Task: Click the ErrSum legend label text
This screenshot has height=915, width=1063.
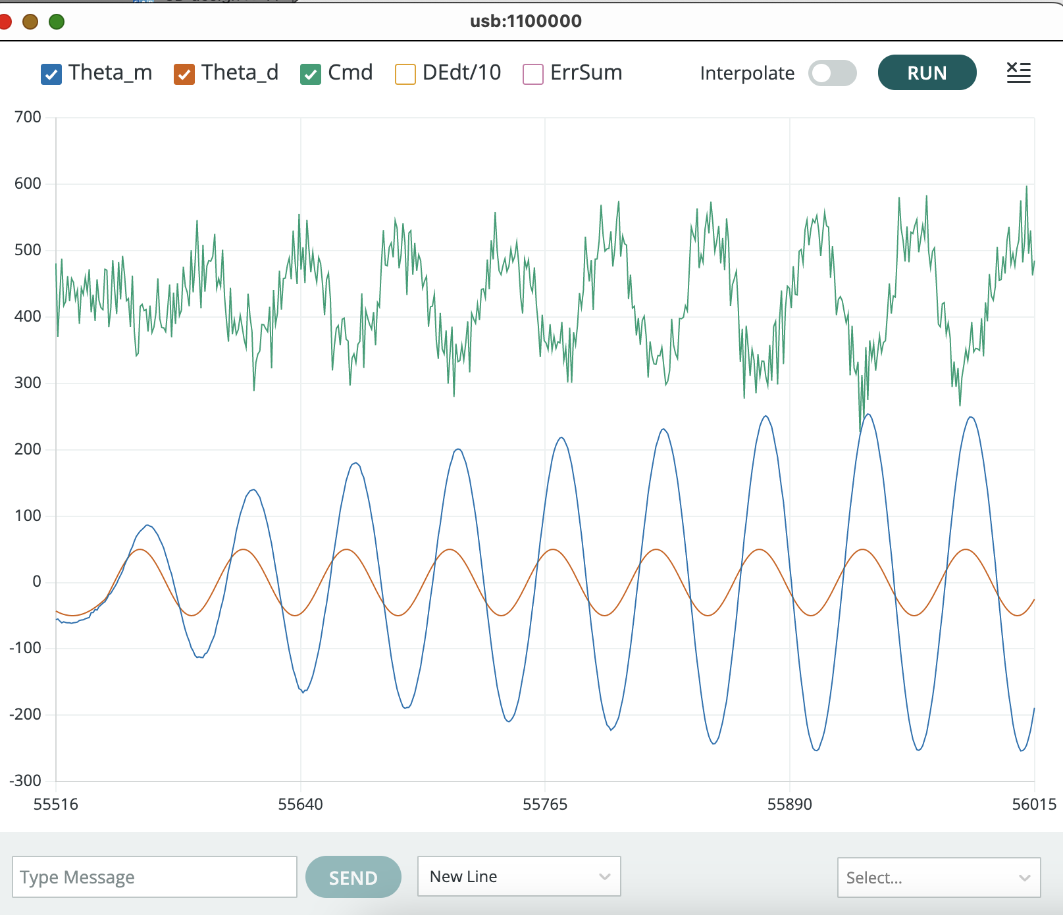Action: point(586,72)
